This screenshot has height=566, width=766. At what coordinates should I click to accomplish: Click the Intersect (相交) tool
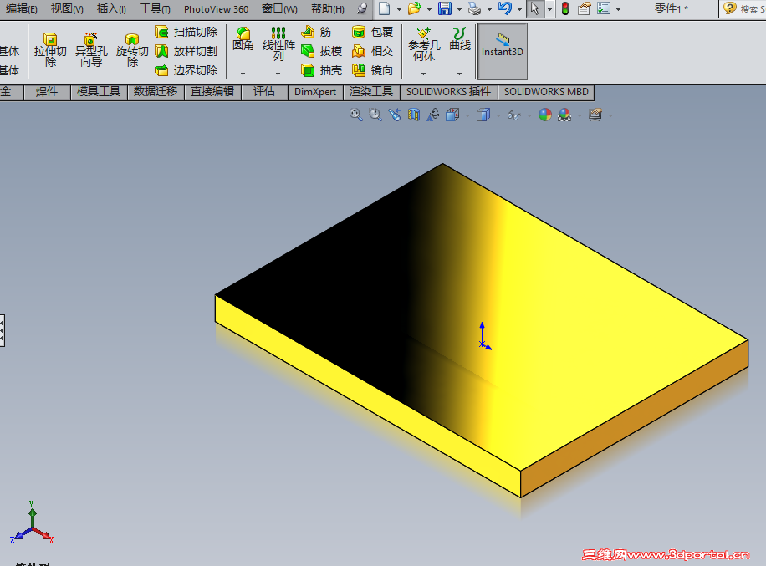(372, 51)
